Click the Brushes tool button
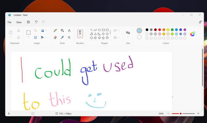The height and width of the screenshot is (123, 207). [80, 33]
